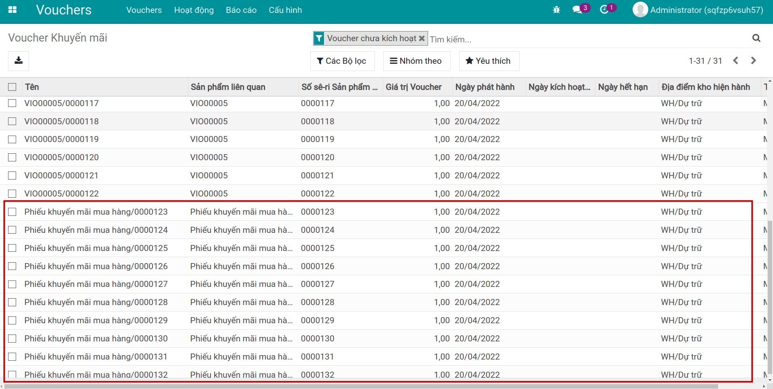Select checkbox for Phiếu khuyến mãi mua hàng/0000127
The width and height of the screenshot is (773, 389).
coord(12,284)
